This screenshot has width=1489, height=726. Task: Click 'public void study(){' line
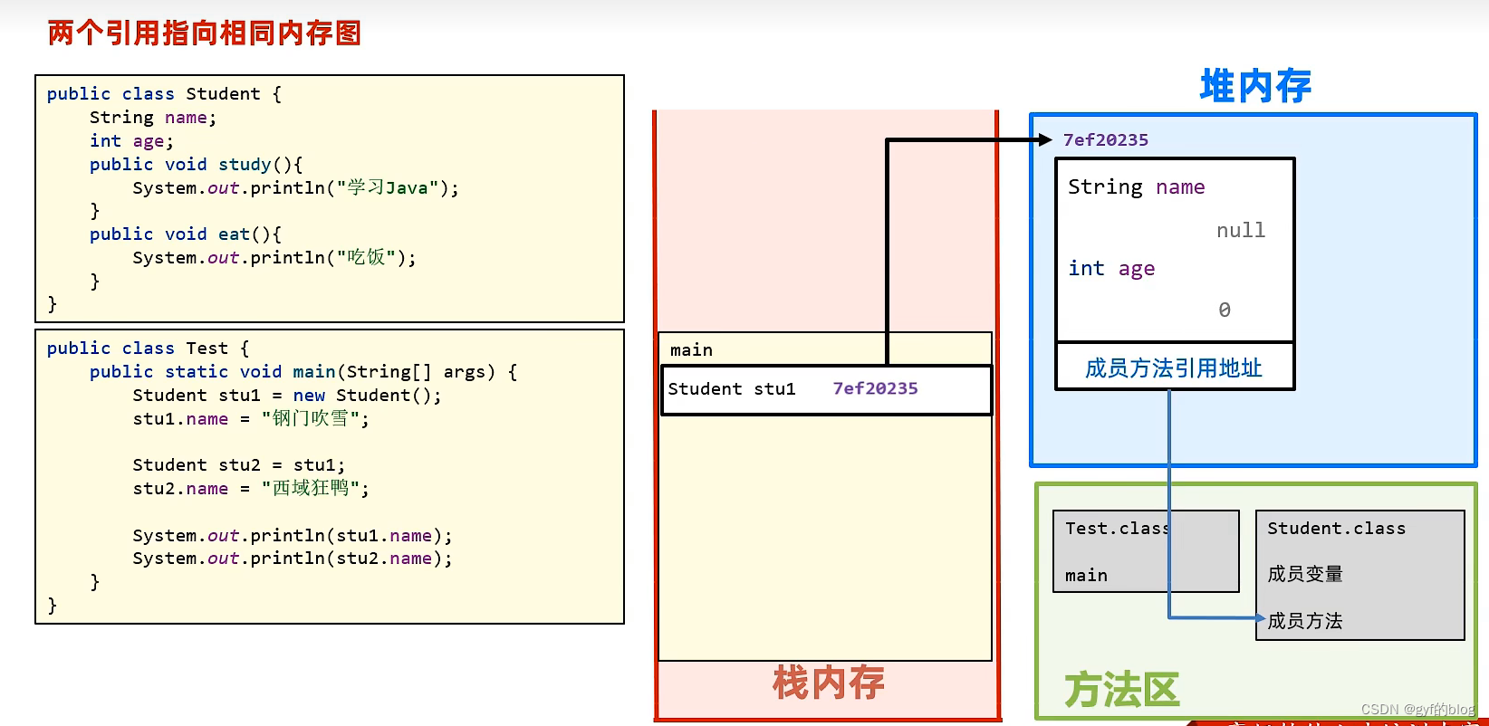196,165
